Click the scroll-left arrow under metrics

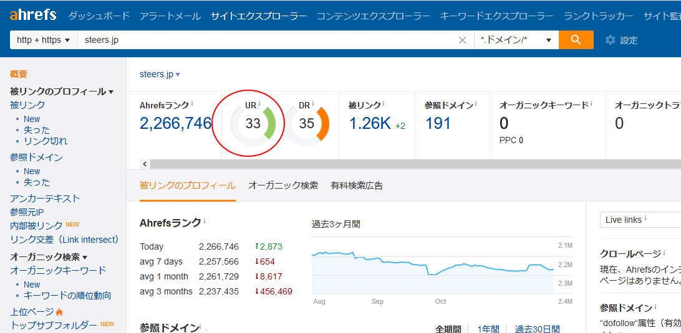coord(145,164)
